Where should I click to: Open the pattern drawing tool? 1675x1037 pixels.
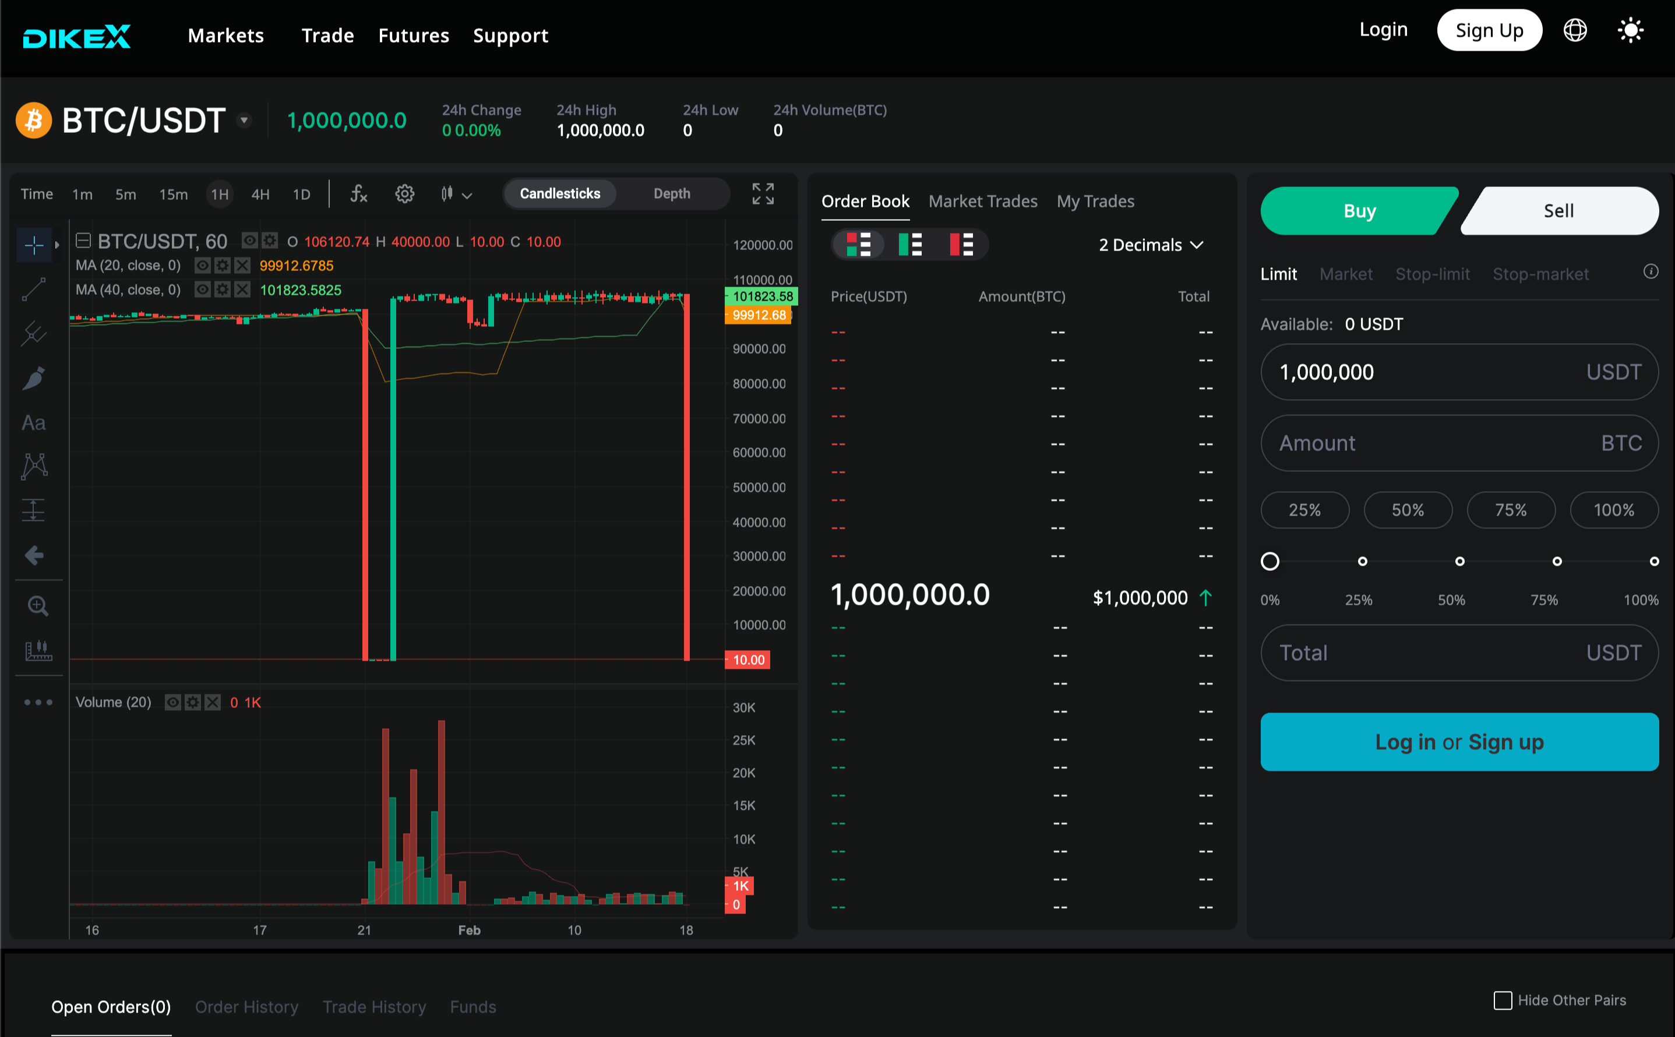tap(34, 467)
